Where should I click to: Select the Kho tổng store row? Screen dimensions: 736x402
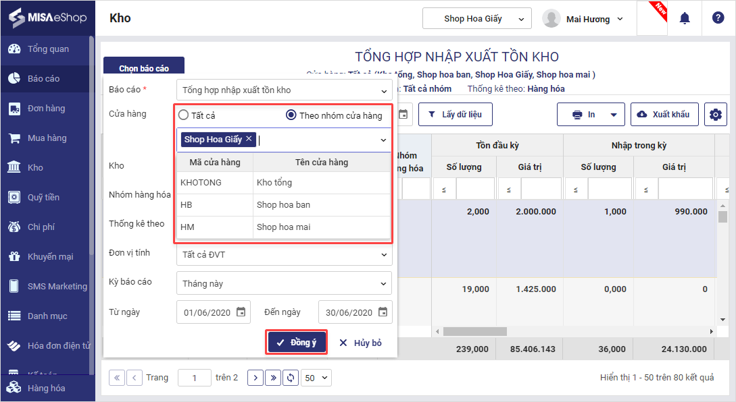click(283, 183)
